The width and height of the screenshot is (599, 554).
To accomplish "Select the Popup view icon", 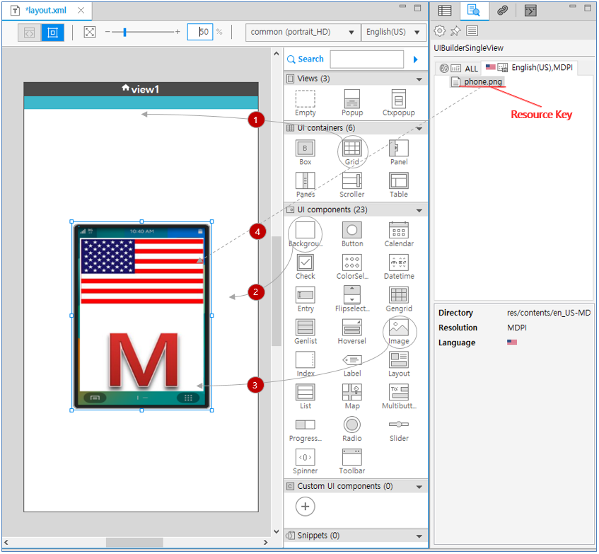I will click(352, 99).
